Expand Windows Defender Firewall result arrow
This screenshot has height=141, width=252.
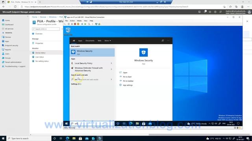coord(111,69)
